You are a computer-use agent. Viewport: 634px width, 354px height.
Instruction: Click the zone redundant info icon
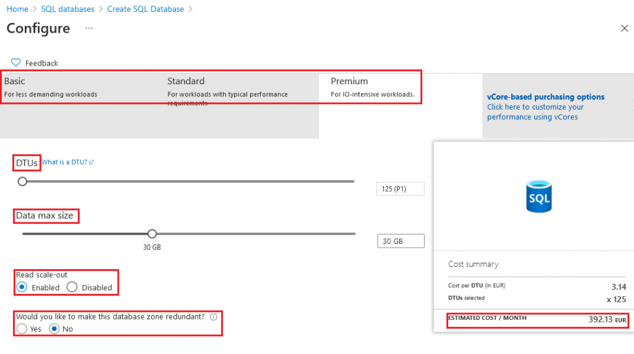click(214, 317)
